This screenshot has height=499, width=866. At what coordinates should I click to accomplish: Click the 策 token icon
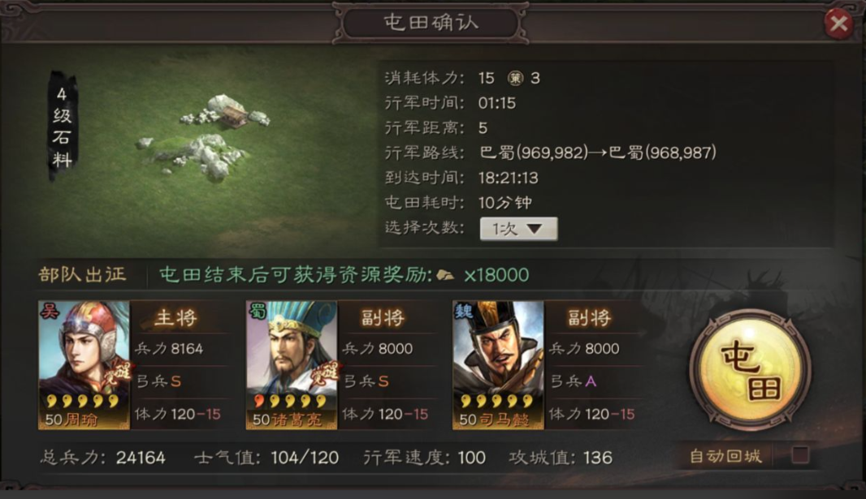515,78
